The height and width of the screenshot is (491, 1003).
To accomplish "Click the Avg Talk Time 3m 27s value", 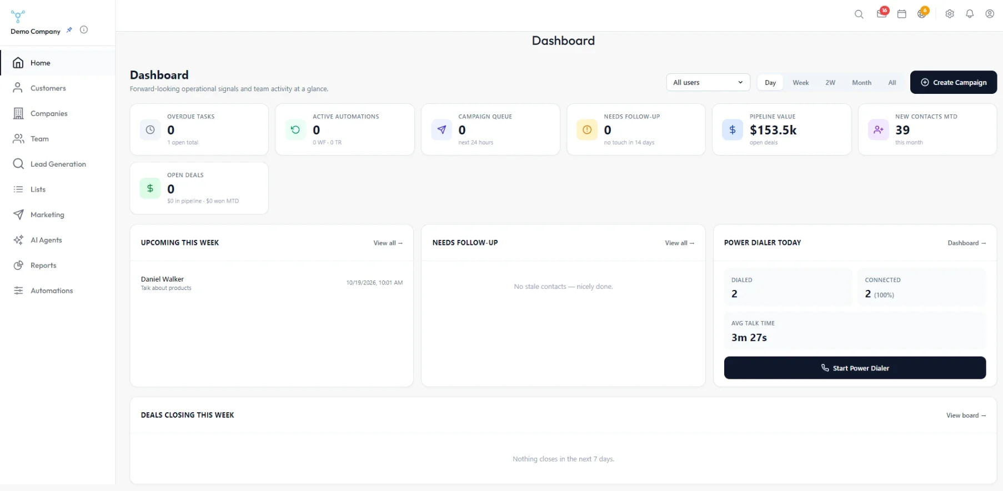I will coord(749,338).
